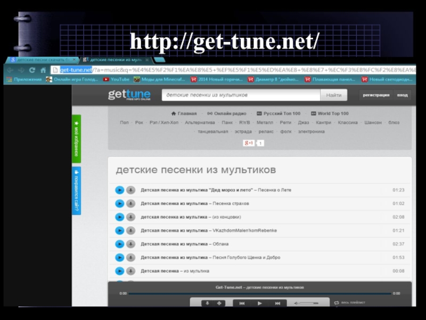The image size is (426, 320).
Task: Toggle весь плейлист repeat option
Action: click(x=350, y=302)
